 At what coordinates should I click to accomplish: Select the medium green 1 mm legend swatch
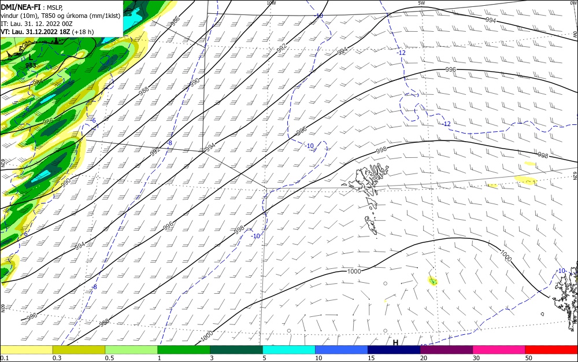(184, 350)
